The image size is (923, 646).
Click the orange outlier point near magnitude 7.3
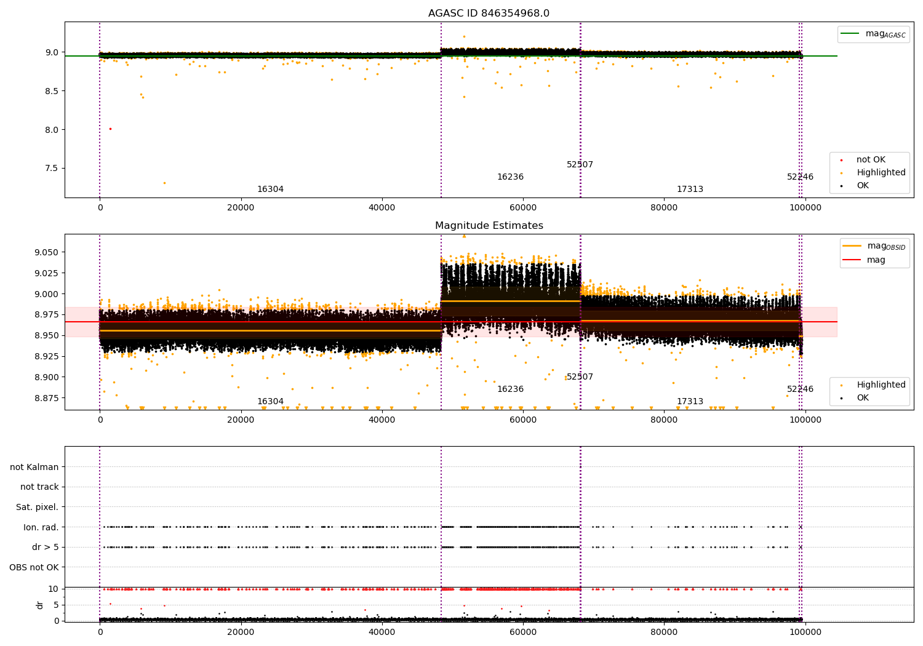point(164,183)
